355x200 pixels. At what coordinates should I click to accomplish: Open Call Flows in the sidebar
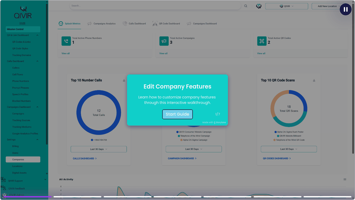click(18, 75)
